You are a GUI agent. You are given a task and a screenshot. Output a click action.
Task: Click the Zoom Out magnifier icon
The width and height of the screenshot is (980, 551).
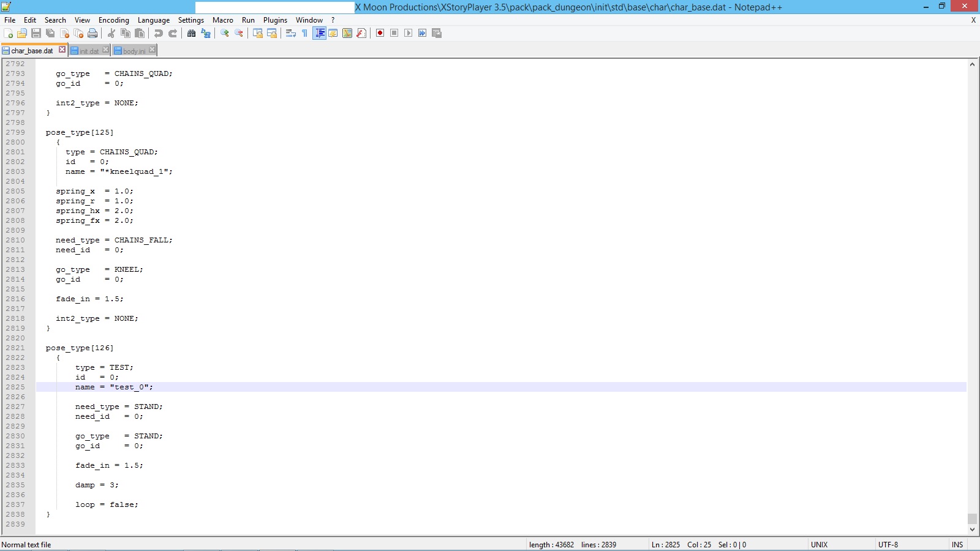coord(239,33)
